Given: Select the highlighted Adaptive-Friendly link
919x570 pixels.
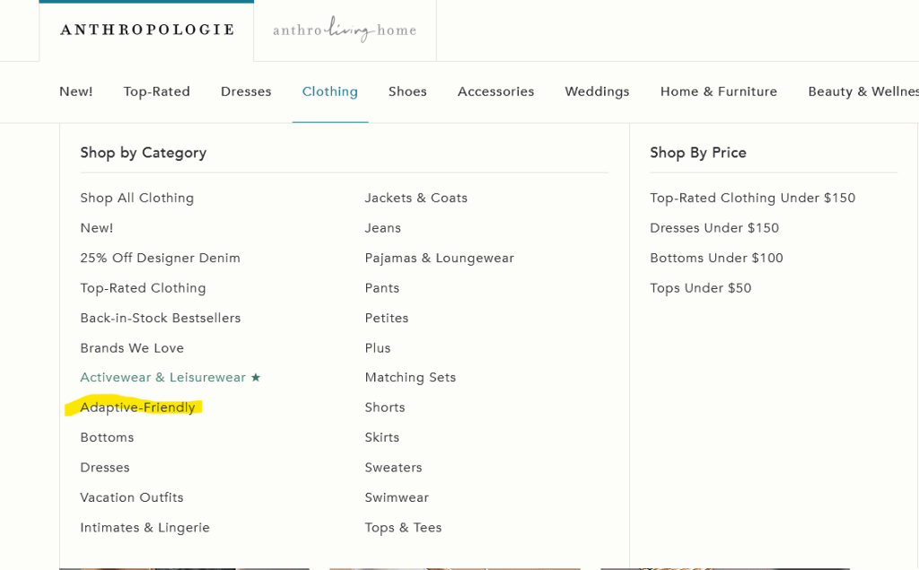Looking at the screenshot, I should [137, 408].
